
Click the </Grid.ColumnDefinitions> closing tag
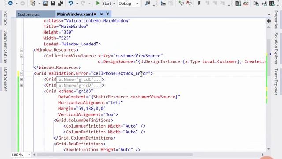(x=85, y=138)
